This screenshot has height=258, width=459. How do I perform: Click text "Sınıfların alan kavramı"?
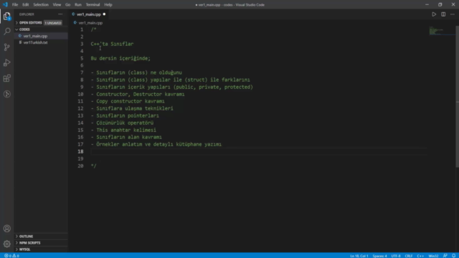coord(129,137)
